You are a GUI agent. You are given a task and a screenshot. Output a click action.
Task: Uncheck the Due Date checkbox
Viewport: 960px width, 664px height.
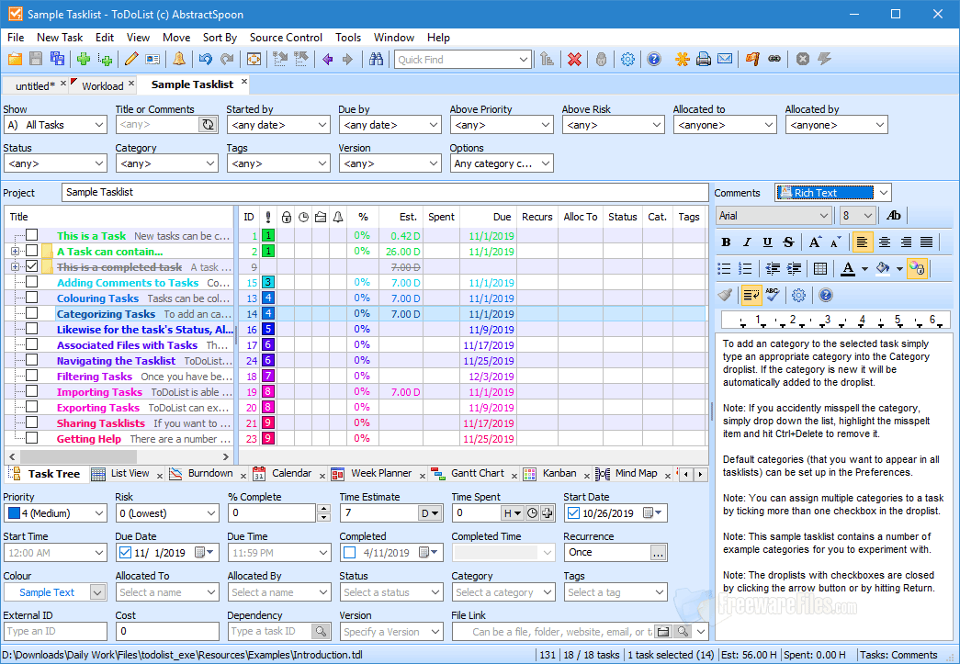tap(126, 552)
